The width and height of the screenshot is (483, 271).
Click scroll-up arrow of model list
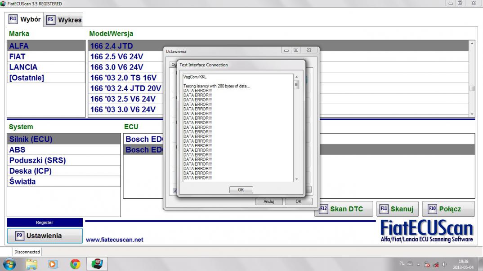pyautogui.click(x=472, y=44)
